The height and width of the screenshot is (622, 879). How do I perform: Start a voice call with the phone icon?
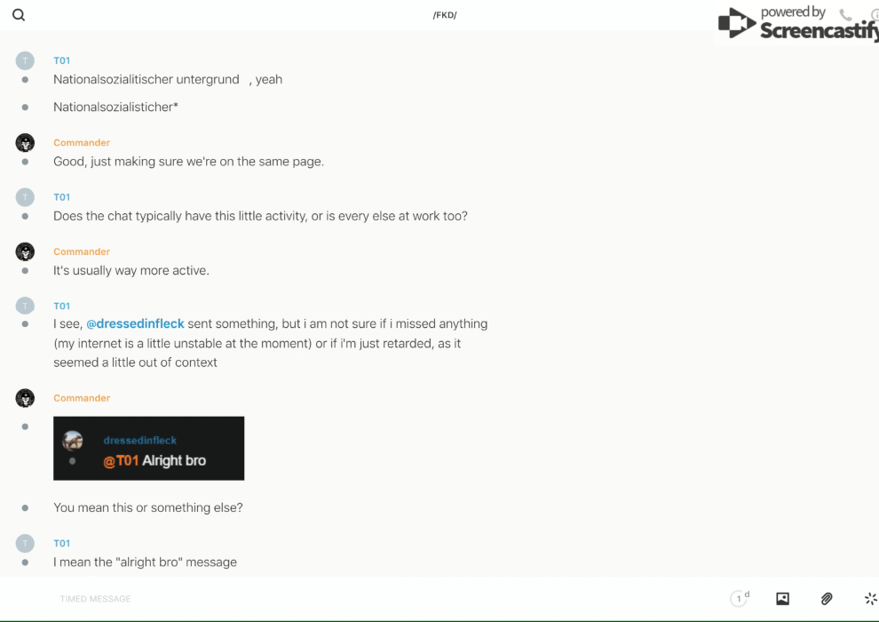click(x=845, y=15)
